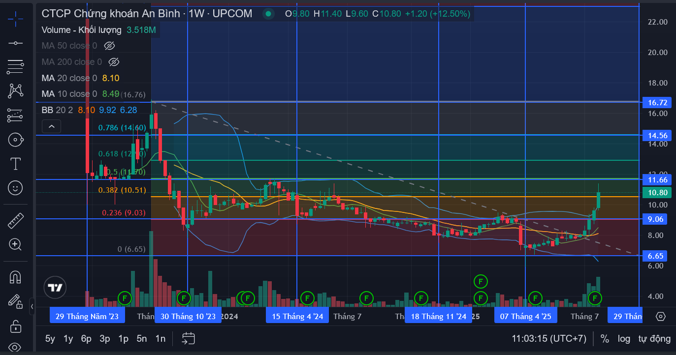This screenshot has height=355, width=676.
Task: Choose the trend line drawing tool
Action: 15,43
